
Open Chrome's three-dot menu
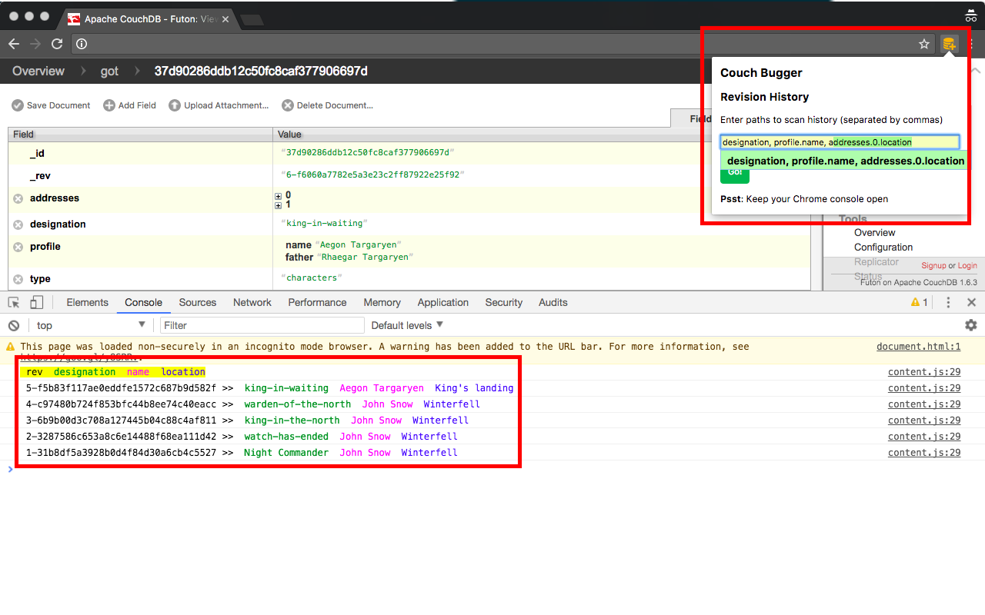[970, 44]
